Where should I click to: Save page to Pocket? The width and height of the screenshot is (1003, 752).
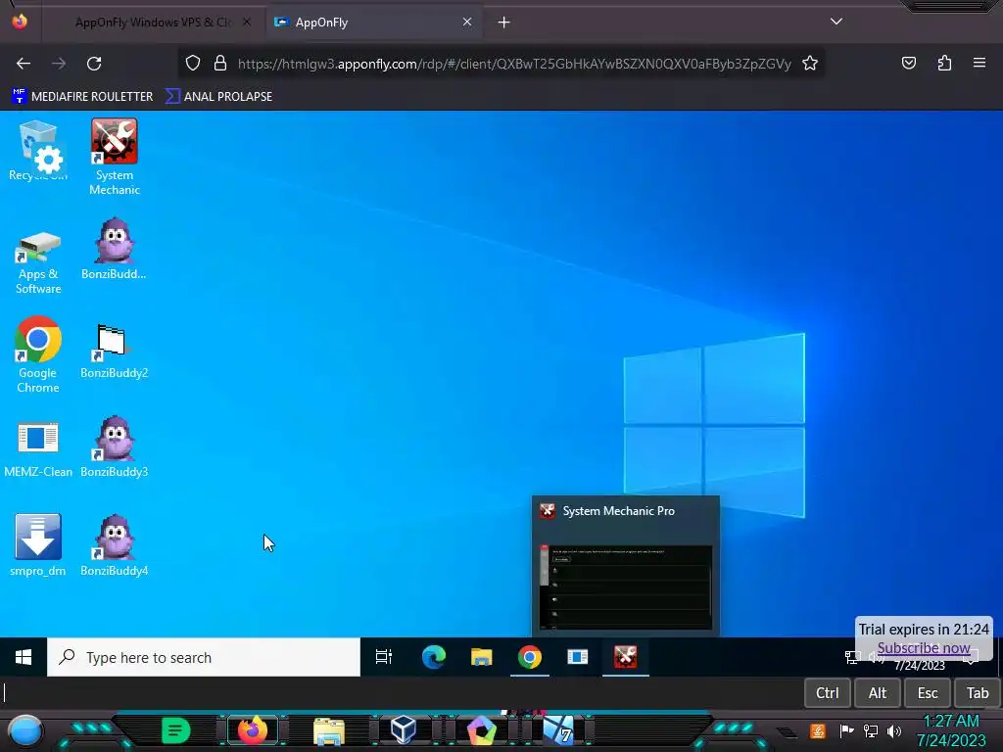[908, 64]
